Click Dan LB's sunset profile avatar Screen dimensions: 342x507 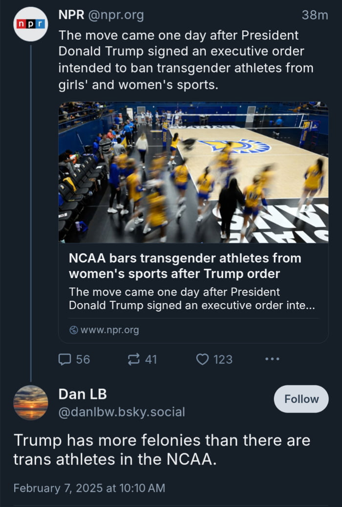(x=30, y=402)
